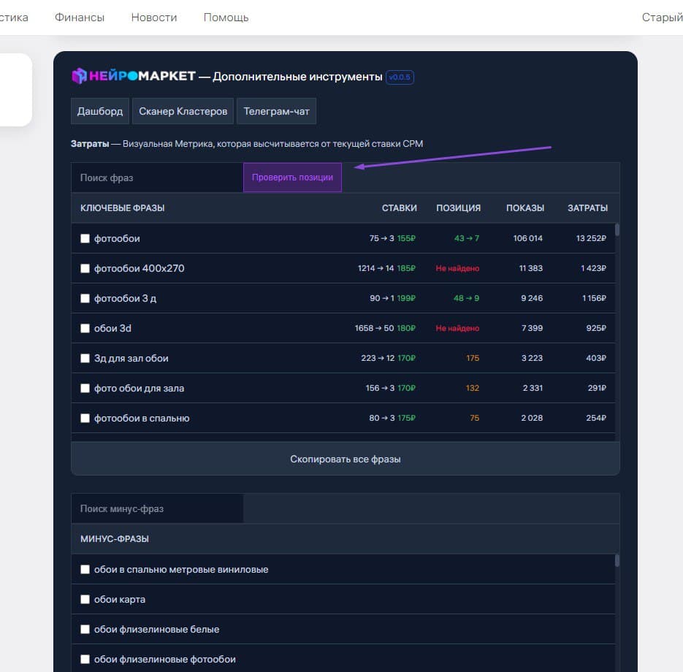Screen dimensions: 683x672
Task: Enable the 3д для зал обои checkbox
Action: [85, 358]
